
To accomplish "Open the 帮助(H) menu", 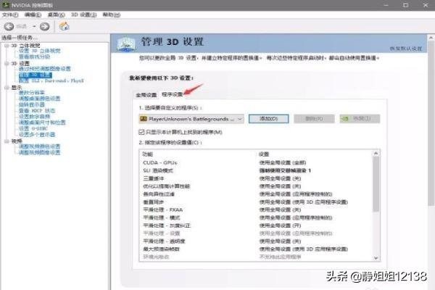I will pyautogui.click(x=111, y=14).
